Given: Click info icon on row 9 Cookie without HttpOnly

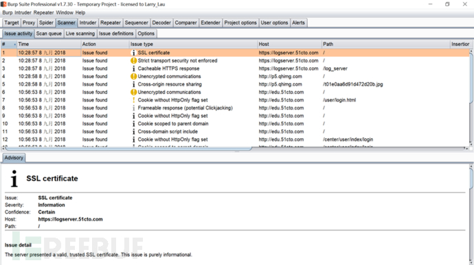Looking at the screenshot, I should 134,116.
